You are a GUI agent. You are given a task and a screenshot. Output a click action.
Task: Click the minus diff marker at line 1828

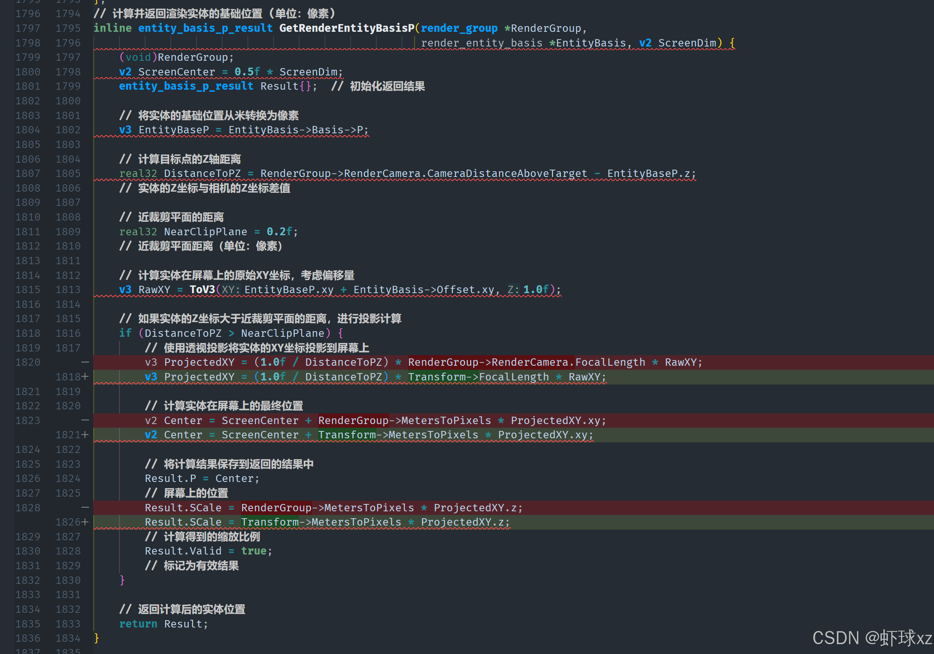click(x=85, y=508)
